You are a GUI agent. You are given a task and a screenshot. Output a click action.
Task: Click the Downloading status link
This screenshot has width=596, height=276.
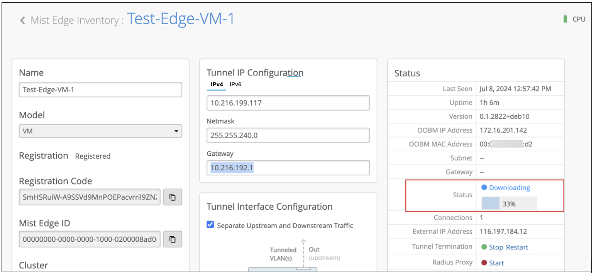[x=510, y=188]
